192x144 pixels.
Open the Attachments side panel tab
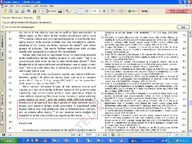[2, 100]
